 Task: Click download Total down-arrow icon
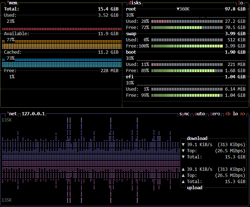(183, 157)
